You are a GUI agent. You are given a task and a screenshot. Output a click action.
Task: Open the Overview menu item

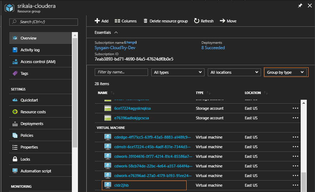pyautogui.click(x=40, y=38)
